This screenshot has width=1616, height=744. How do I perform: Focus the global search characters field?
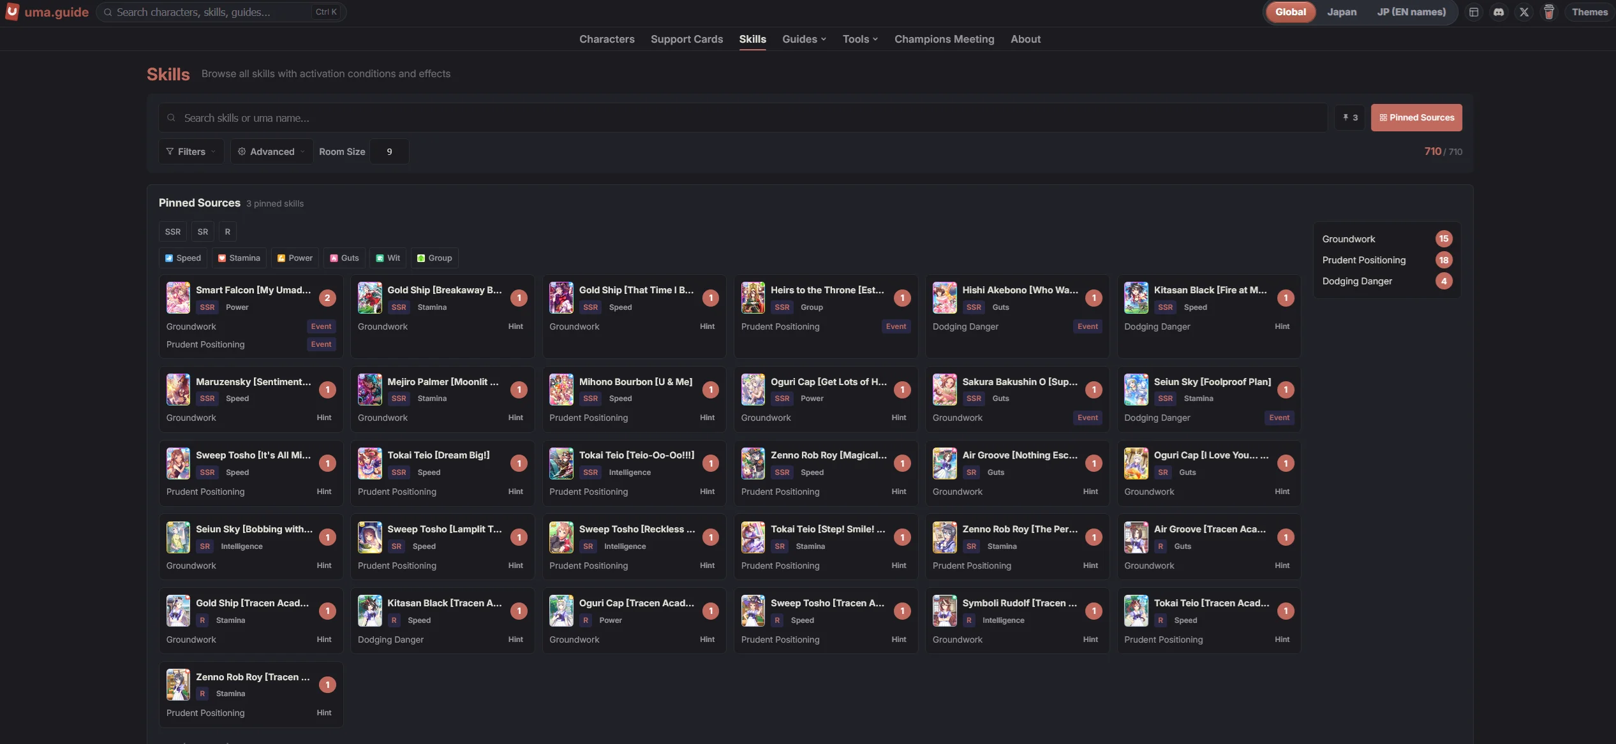221,12
